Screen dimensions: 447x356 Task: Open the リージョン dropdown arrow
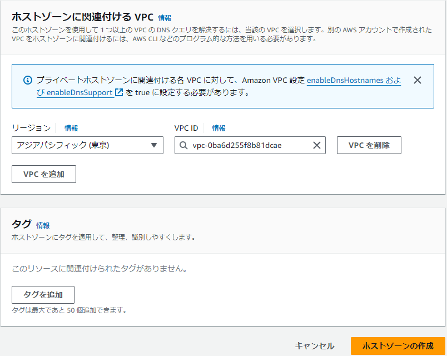coord(154,145)
